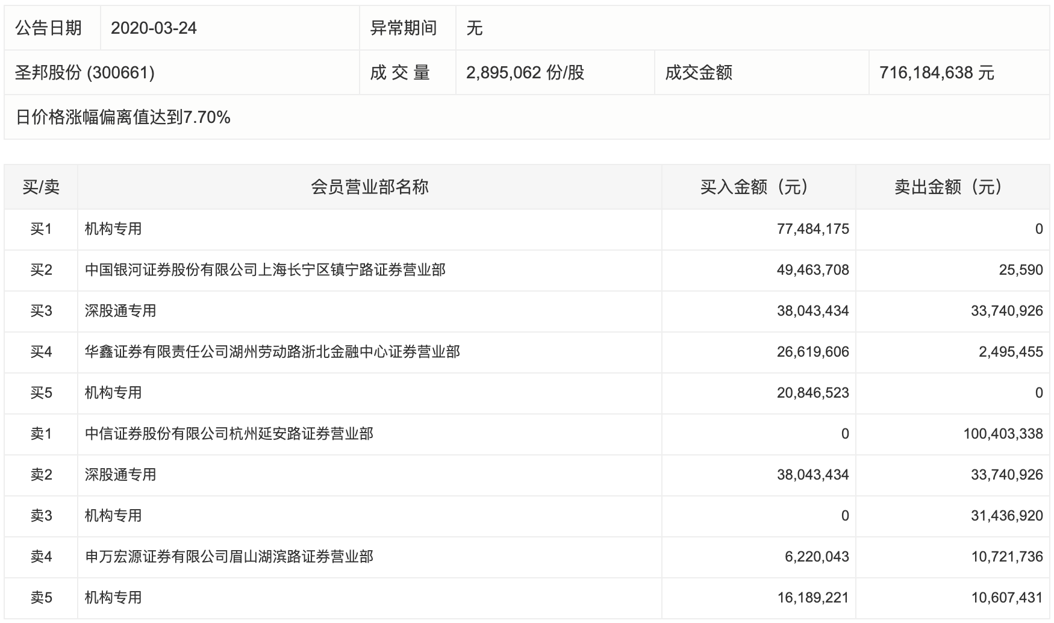The width and height of the screenshot is (1054, 623).
Task: Click 机构专用 in the 卖3 row
Action: click(x=113, y=516)
